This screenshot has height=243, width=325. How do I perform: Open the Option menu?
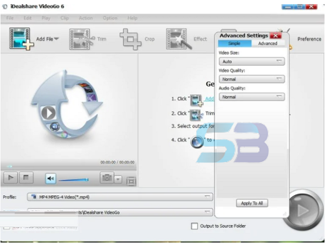coord(110,18)
